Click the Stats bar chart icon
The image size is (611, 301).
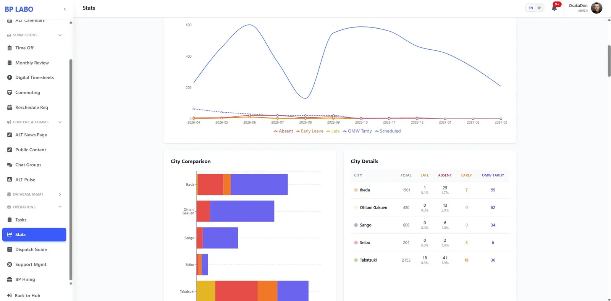point(10,235)
